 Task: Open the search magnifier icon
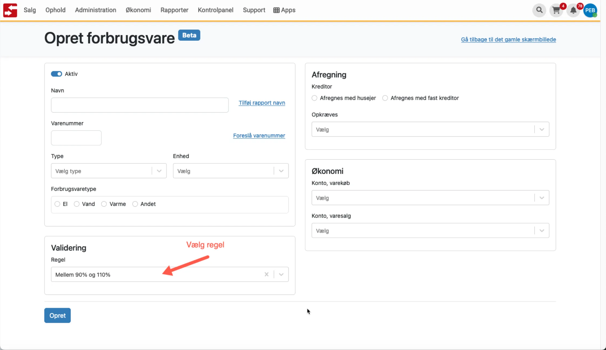coord(539,10)
